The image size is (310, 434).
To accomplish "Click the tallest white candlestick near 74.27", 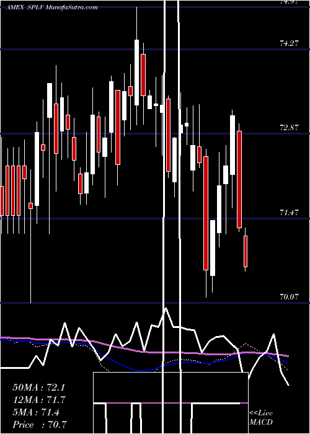I will pyautogui.click(x=137, y=73).
